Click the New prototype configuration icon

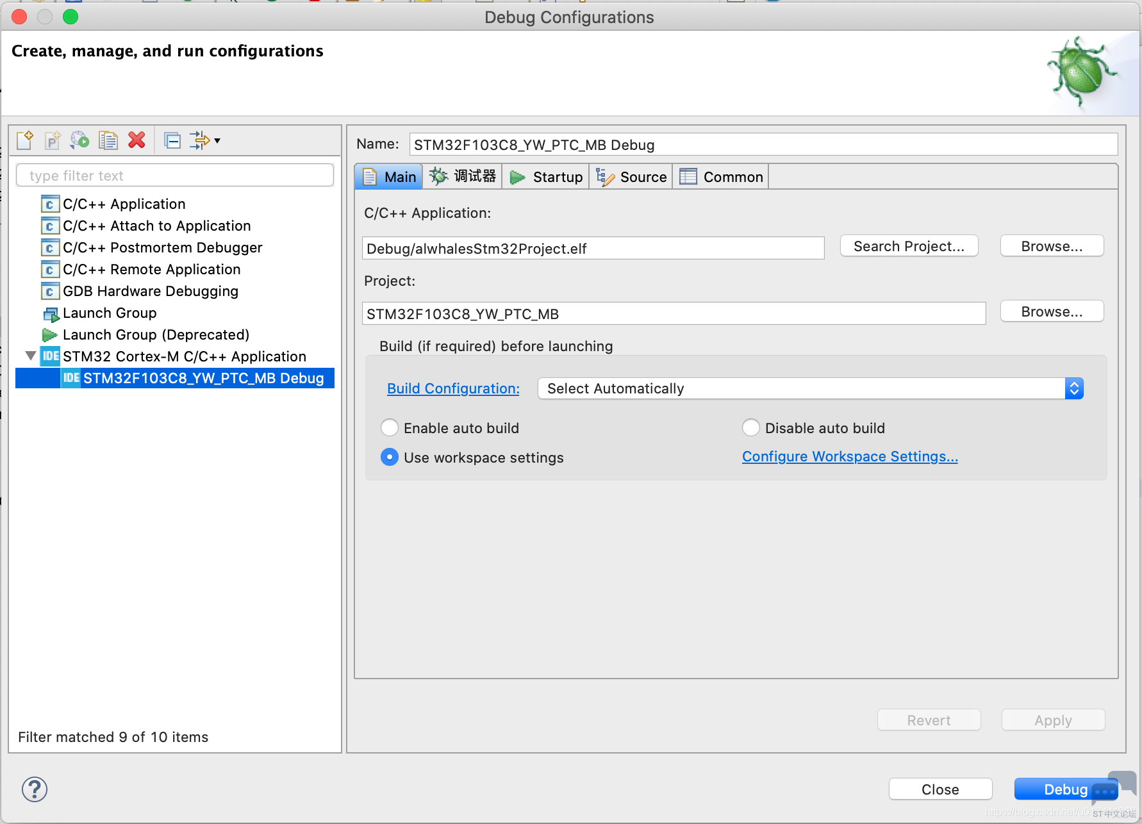tap(53, 140)
